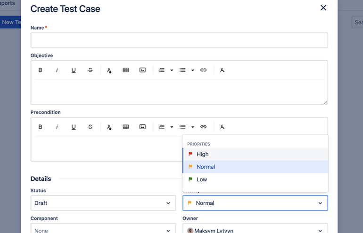
Task: Select Normal priority in the list
Action: point(256,167)
